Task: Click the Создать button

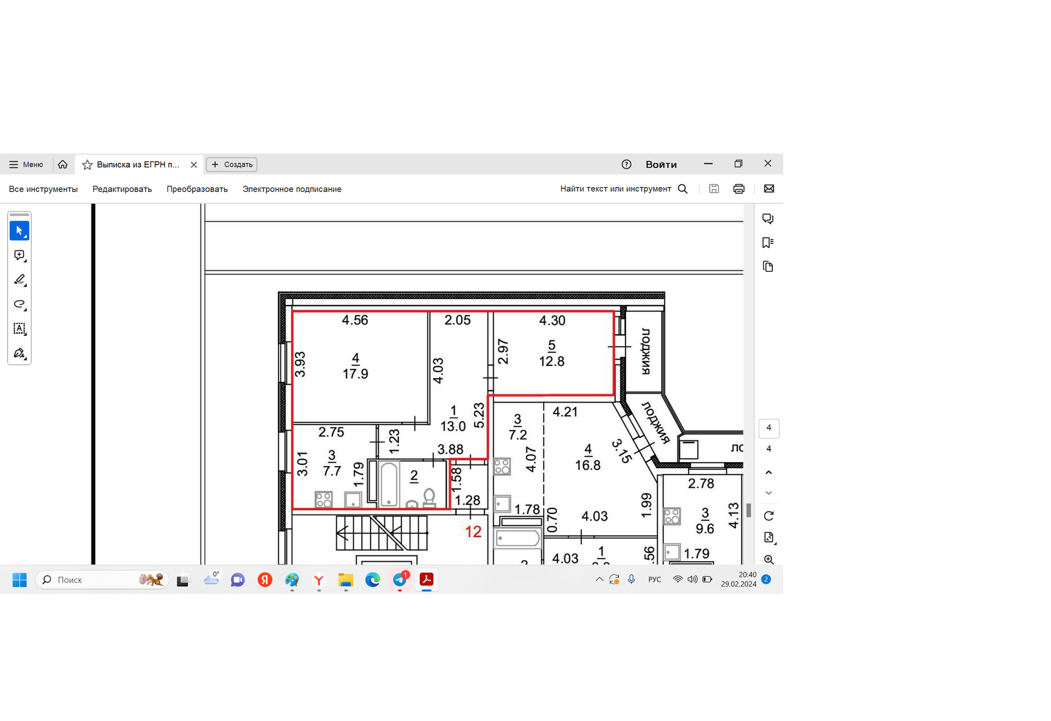Action: (x=232, y=164)
